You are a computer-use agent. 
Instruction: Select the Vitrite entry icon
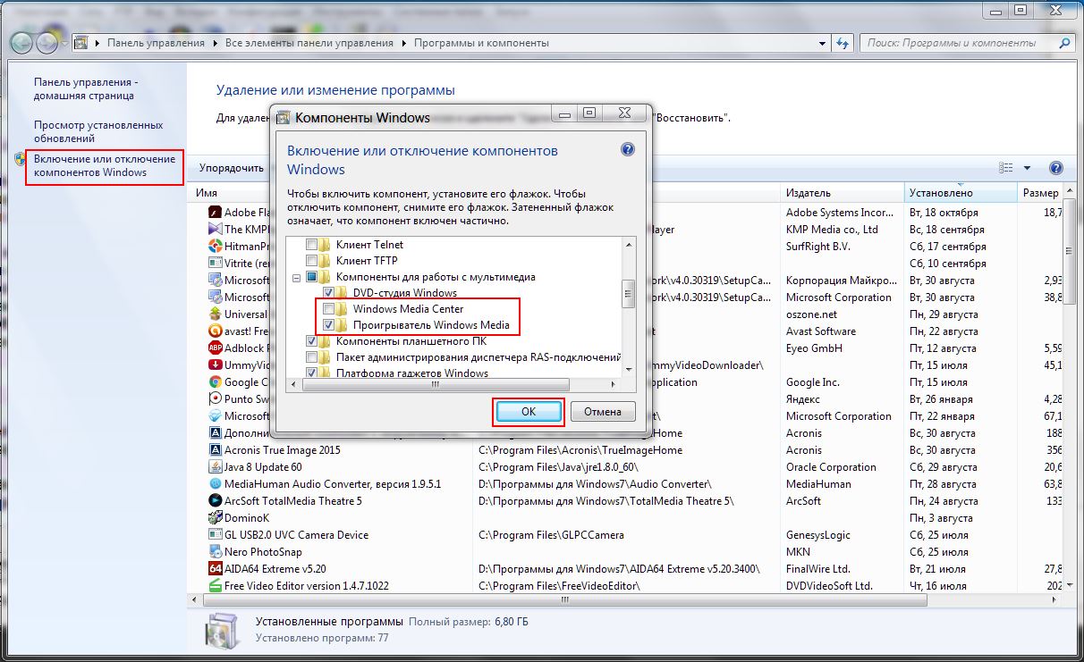click(x=215, y=264)
